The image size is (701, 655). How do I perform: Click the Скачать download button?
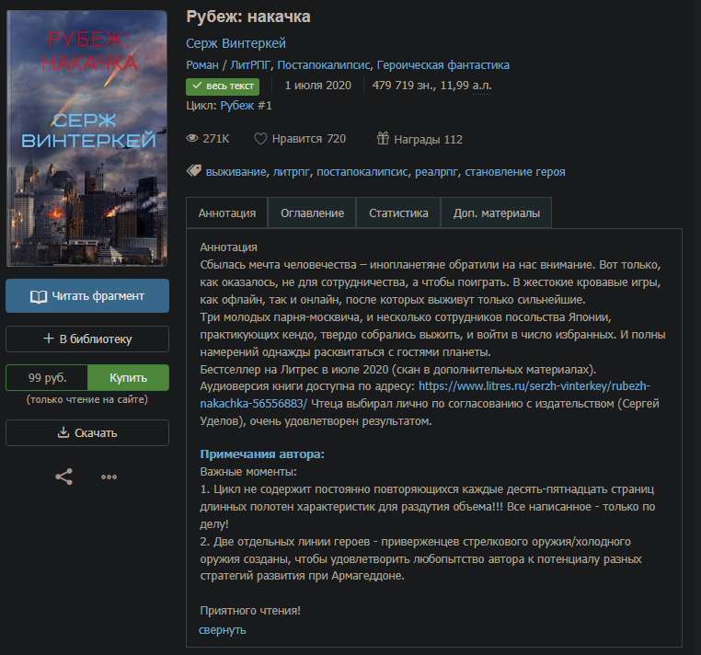87,432
